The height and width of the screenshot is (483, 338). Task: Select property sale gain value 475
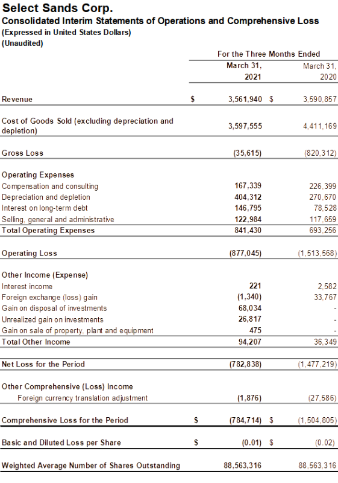[x=255, y=330]
